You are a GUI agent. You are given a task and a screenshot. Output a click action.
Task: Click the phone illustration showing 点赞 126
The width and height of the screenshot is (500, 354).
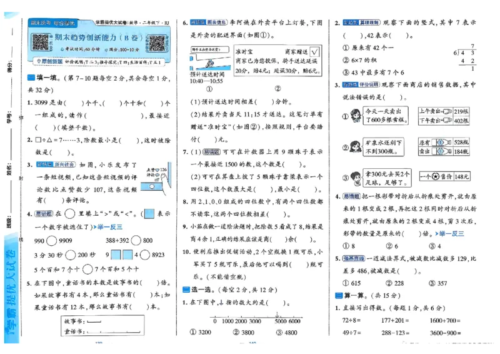157,179
